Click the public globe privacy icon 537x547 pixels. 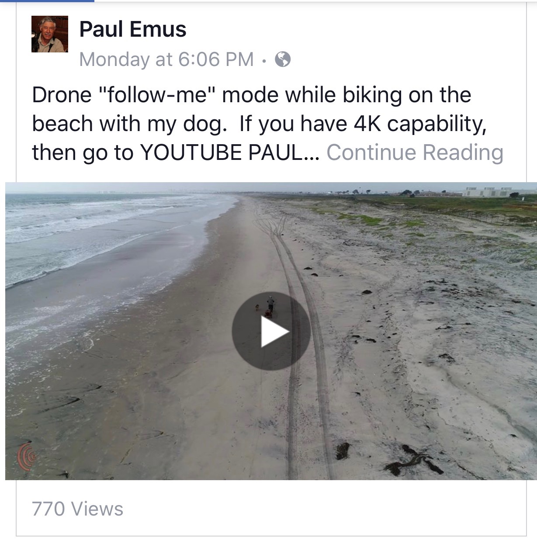pyautogui.click(x=283, y=59)
